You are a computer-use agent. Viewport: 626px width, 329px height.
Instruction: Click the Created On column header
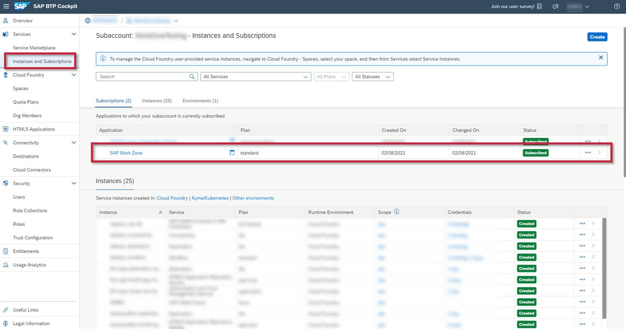point(414,130)
